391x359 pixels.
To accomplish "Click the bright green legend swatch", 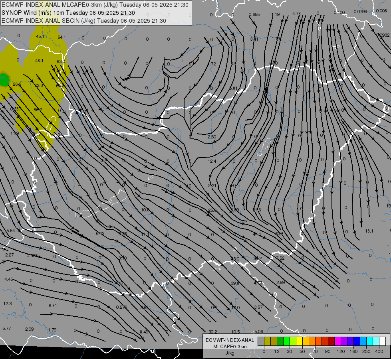I will pos(286,341).
